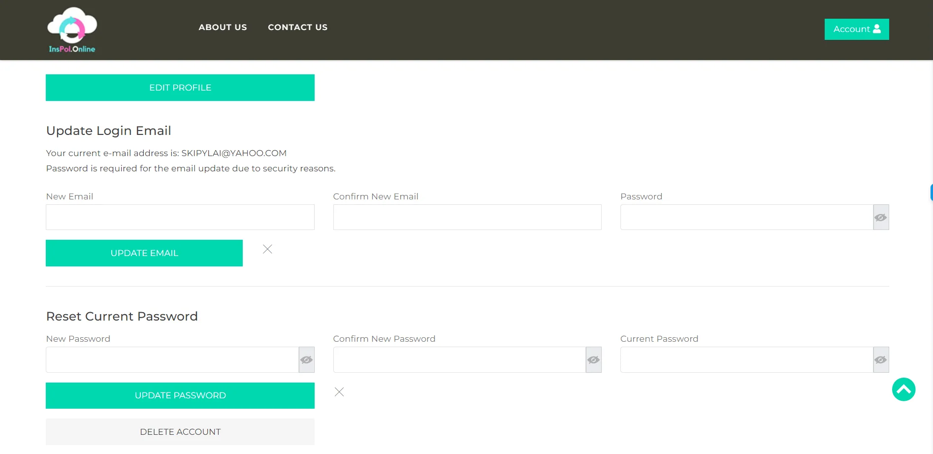This screenshot has height=454, width=933.
Task: Click into the New Password field
Action: click(x=172, y=360)
